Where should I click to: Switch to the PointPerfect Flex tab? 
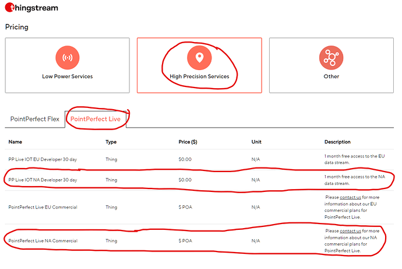pyautogui.click(x=34, y=119)
